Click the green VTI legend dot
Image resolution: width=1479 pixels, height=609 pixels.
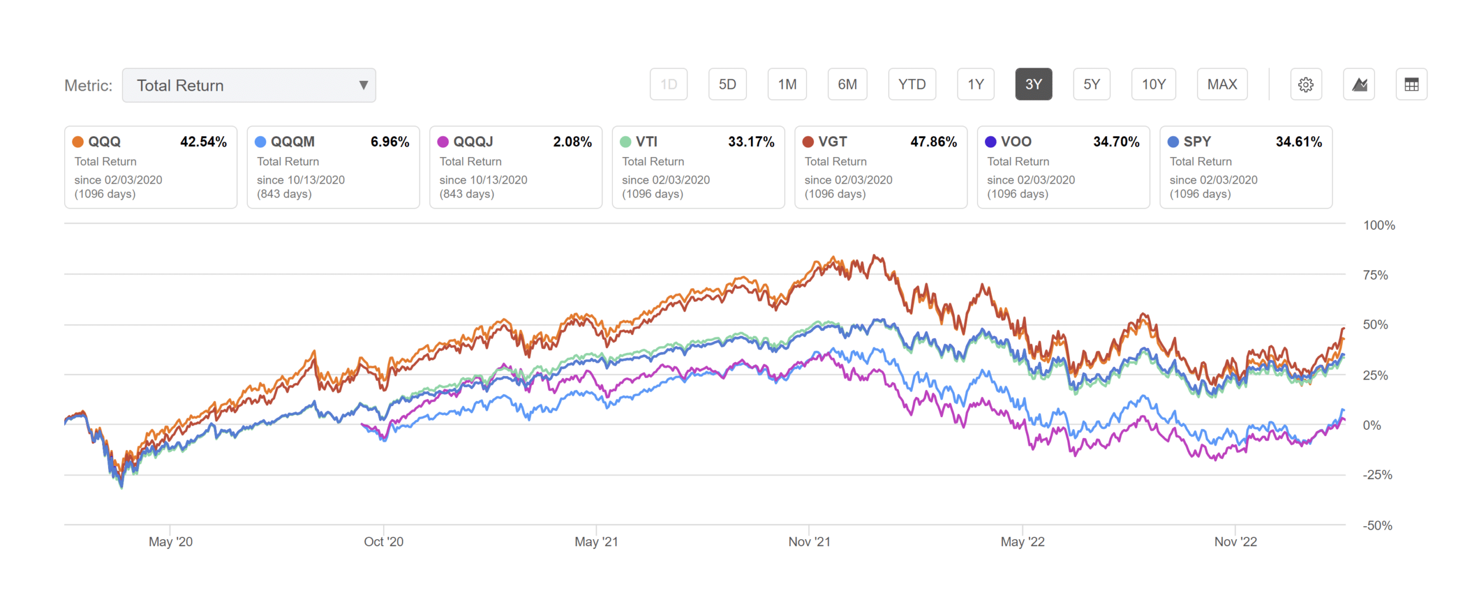(626, 141)
